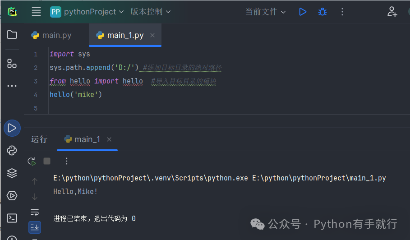This screenshot has height=240, width=410.
Task: Show more tool windows ellipsis
Action: (x=12, y=86)
